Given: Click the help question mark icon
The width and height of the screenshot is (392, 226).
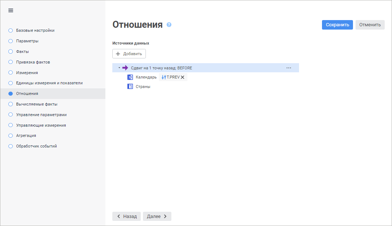Looking at the screenshot, I should tap(169, 25).
